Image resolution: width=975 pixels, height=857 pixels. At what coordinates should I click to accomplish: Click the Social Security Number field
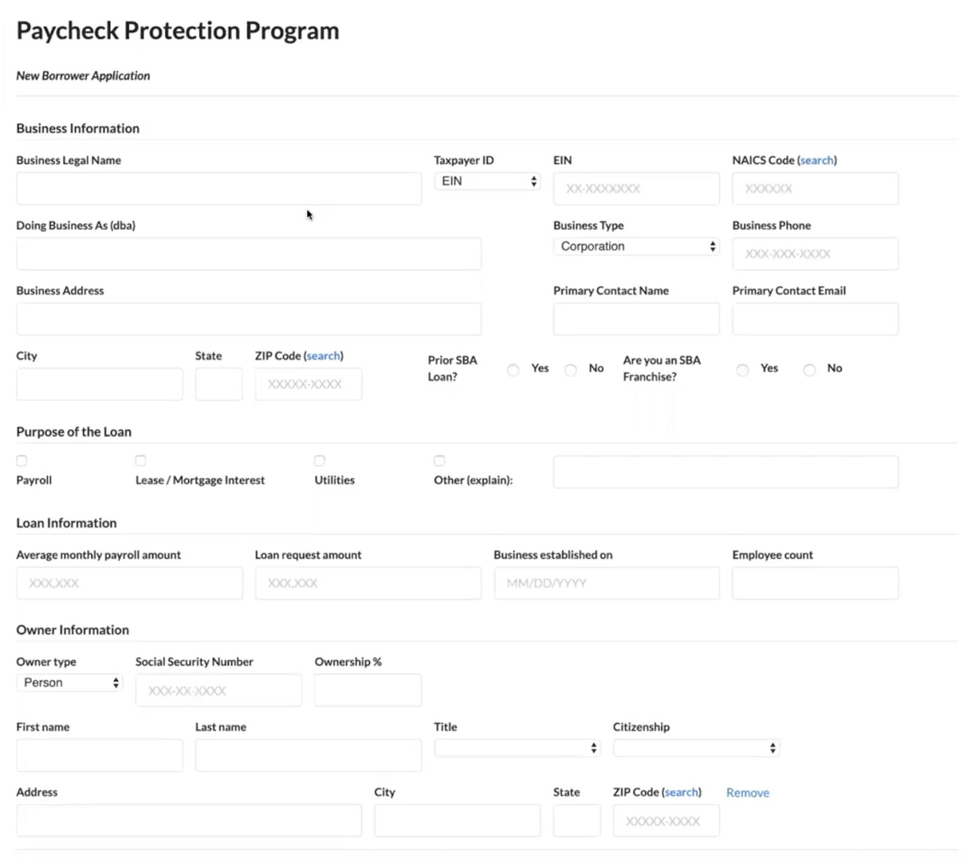pos(219,691)
